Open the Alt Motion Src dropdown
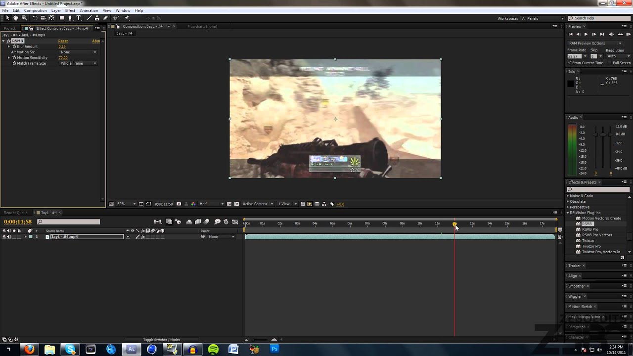The image size is (633, 356). 78,52
